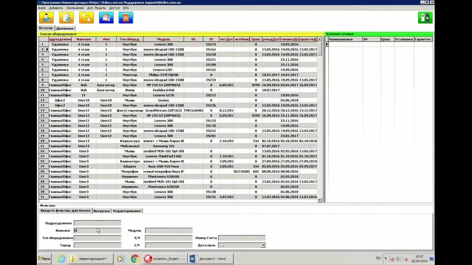Open Internet Explorer from the taskbar
This screenshot has height=265, width=472.
[x=61, y=259]
